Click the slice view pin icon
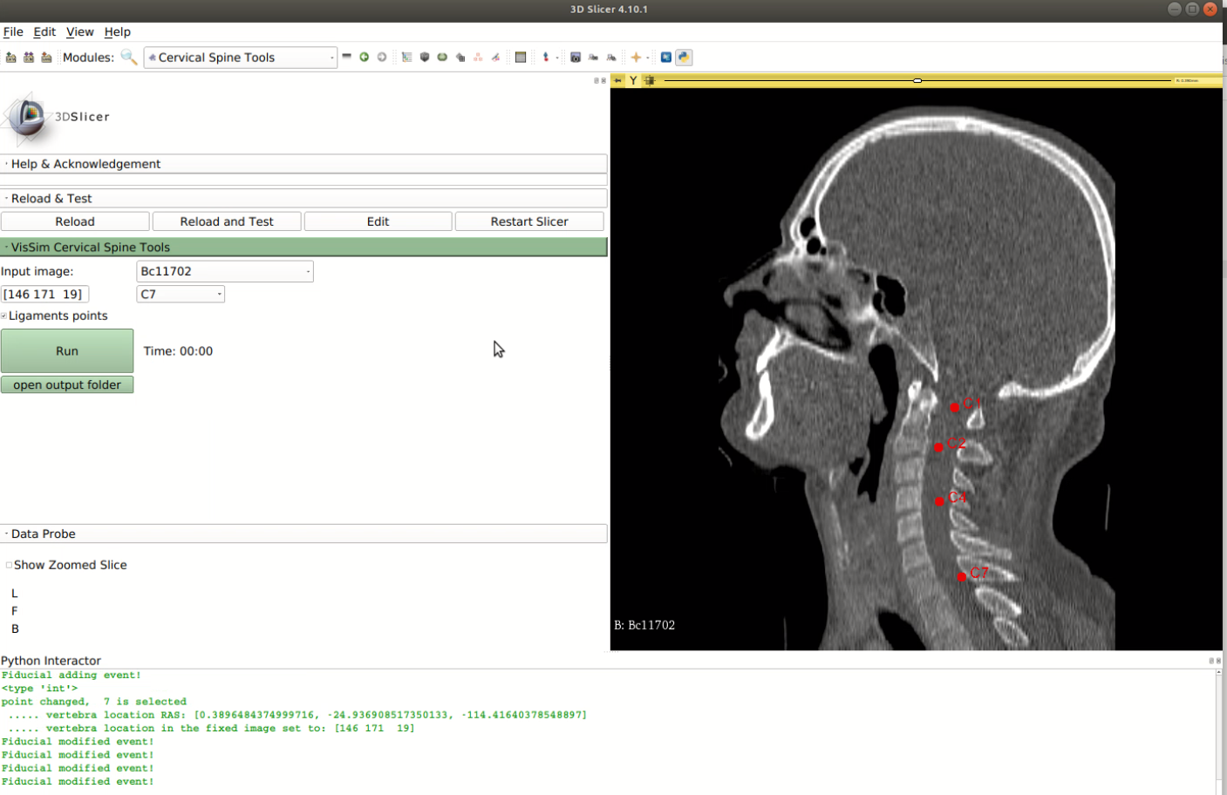 click(x=618, y=80)
